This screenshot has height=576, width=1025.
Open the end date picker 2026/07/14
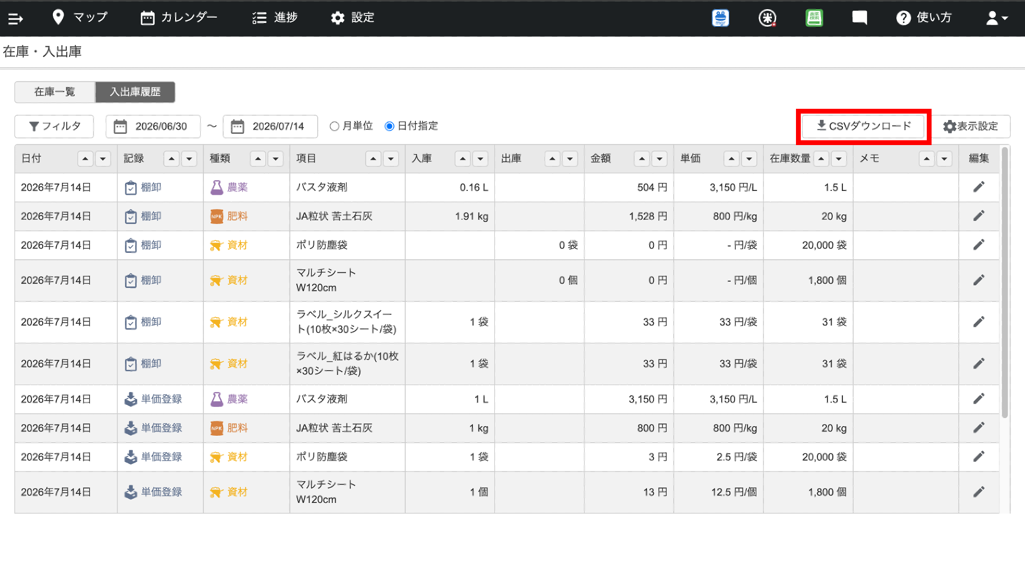(270, 126)
